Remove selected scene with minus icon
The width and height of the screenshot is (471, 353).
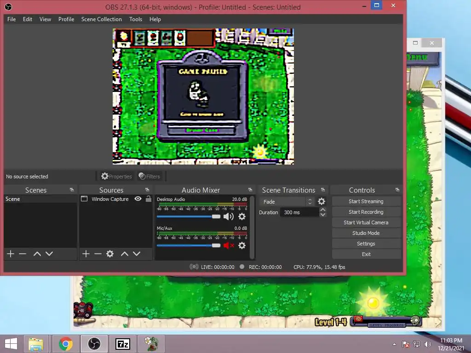23,254
